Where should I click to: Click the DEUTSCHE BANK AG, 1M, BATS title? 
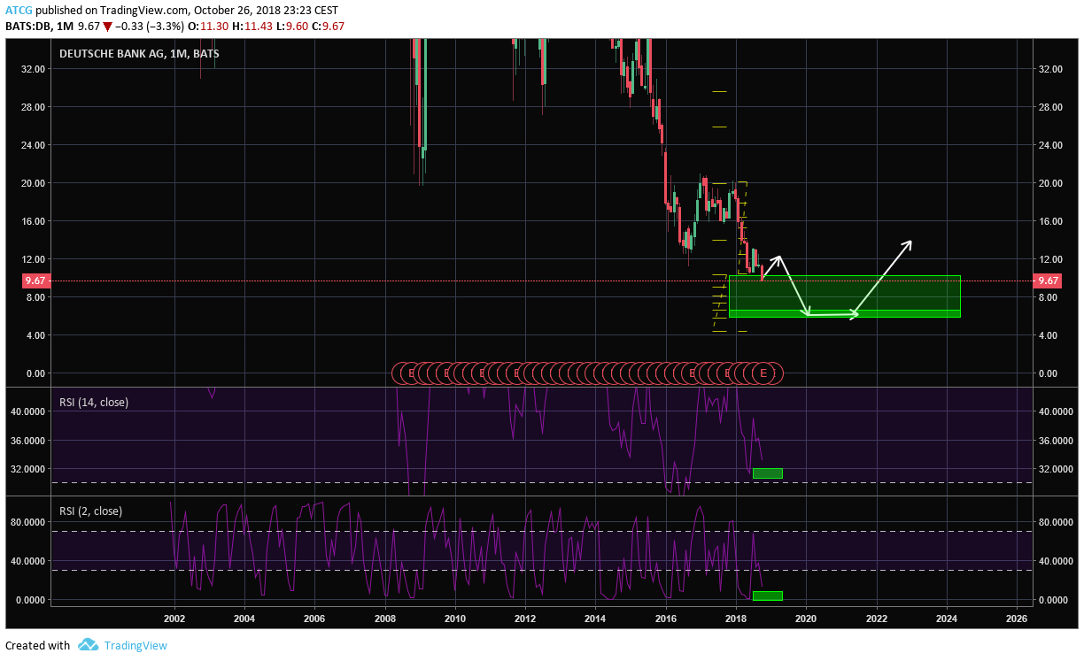(x=139, y=54)
